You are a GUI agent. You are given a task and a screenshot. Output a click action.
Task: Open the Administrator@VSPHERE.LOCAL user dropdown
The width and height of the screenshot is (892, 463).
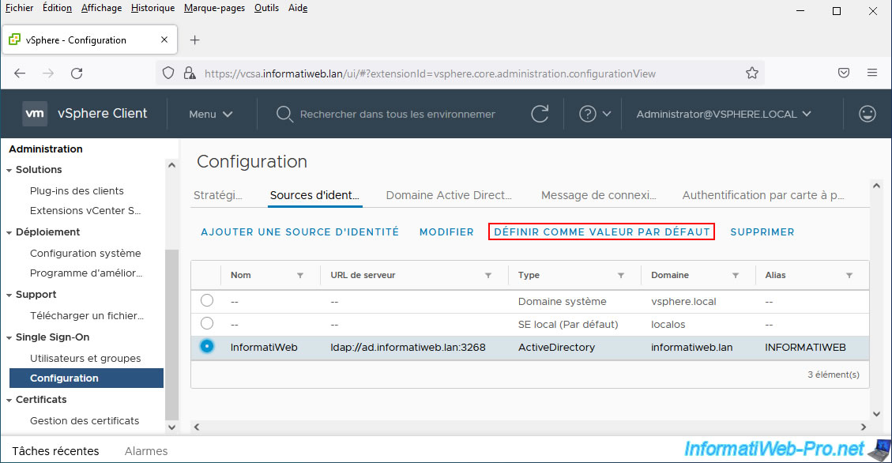pos(724,115)
